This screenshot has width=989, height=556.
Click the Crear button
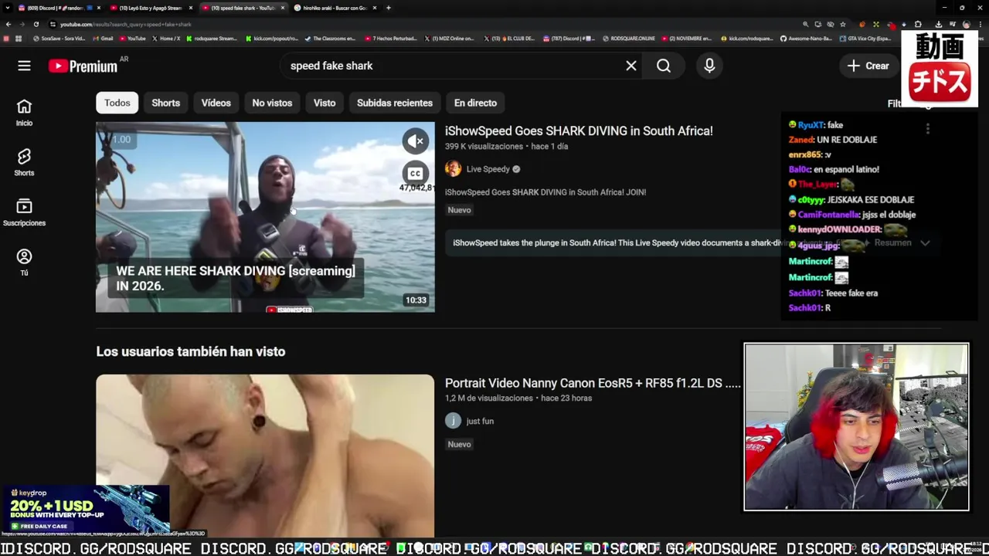(868, 66)
